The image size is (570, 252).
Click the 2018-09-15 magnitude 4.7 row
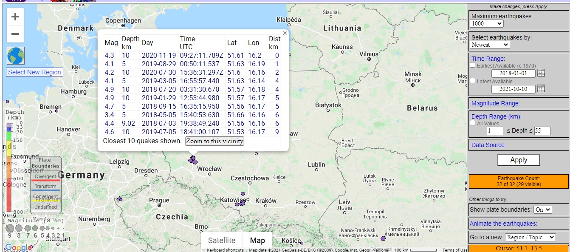pyautogui.click(x=192, y=106)
